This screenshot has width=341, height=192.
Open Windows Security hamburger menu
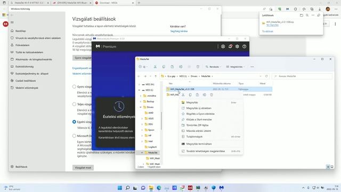(x=12, y=22)
